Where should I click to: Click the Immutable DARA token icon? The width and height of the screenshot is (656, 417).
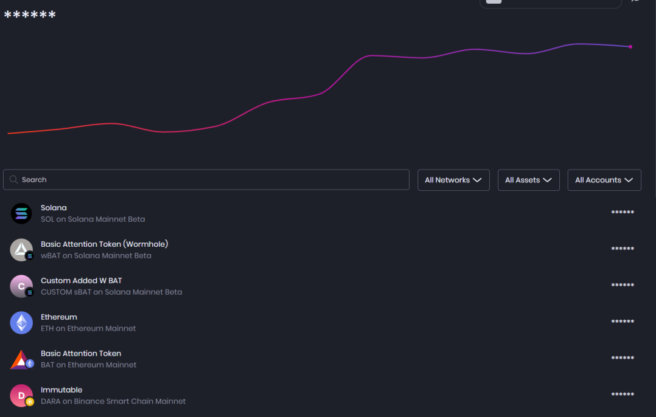(21, 396)
